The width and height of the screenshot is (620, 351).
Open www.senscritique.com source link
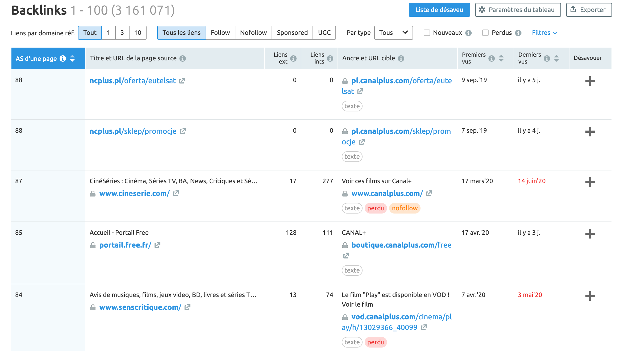pos(140,307)
